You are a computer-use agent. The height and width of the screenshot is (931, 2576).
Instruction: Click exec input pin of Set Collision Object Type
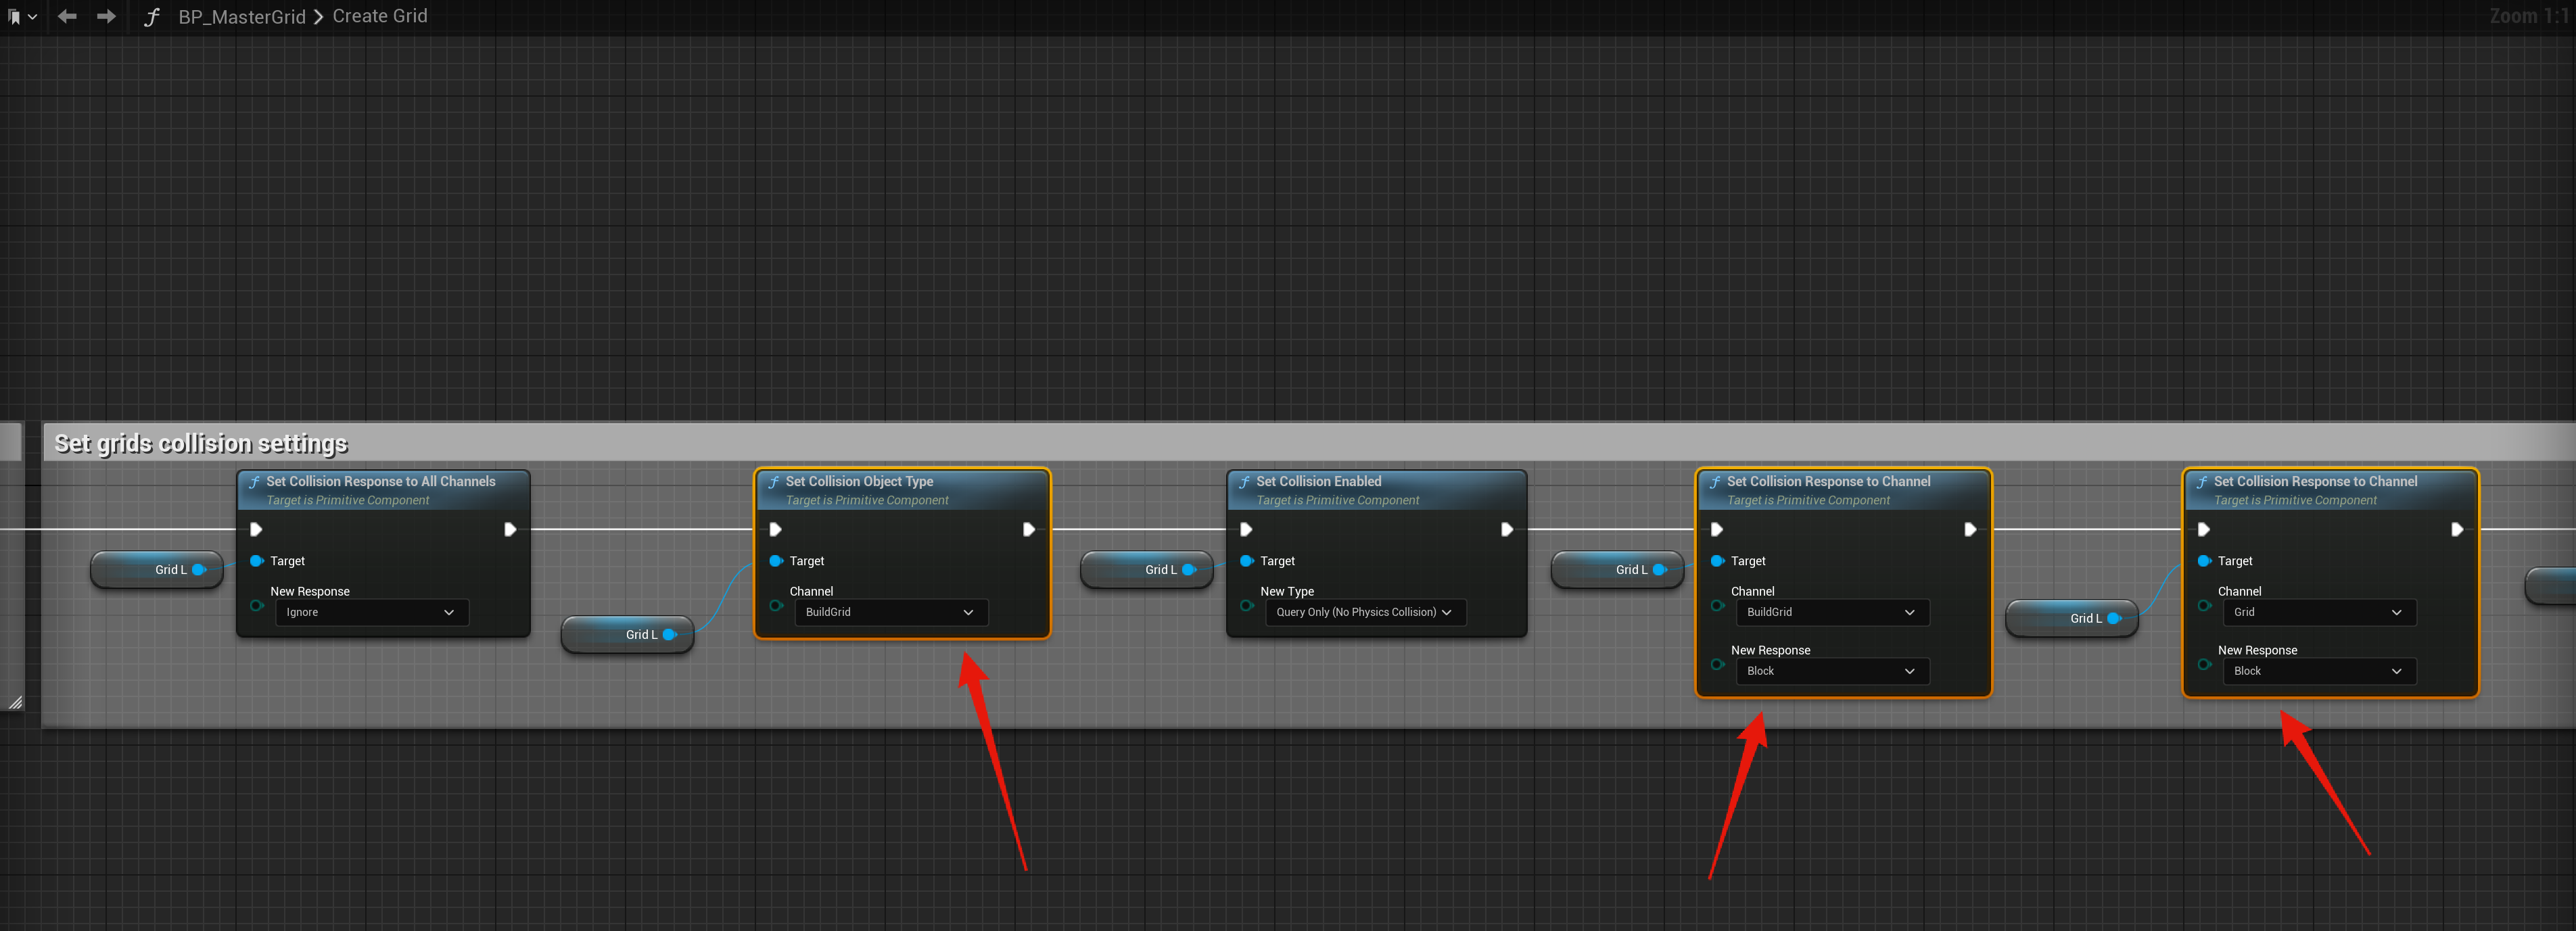tap(775, 529)
